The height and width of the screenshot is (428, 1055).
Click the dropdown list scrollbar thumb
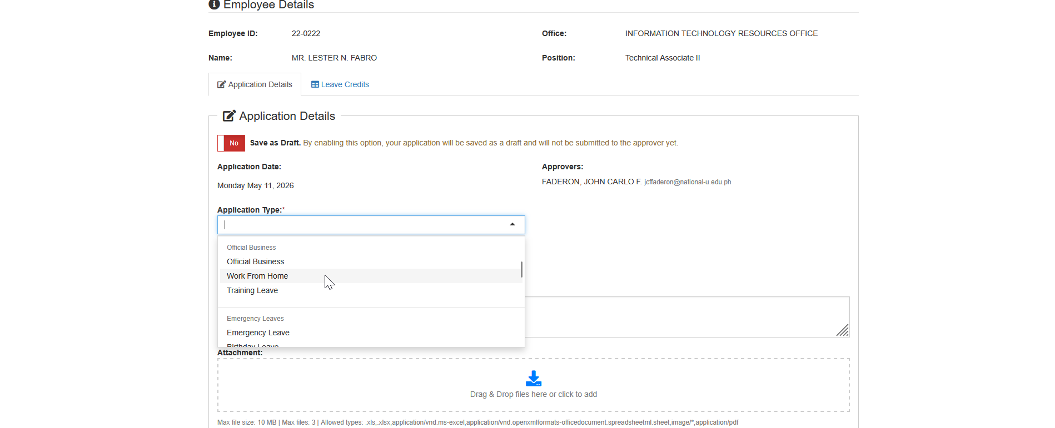point(521,269)
